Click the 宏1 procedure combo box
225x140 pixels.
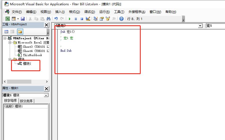(215, 26)
